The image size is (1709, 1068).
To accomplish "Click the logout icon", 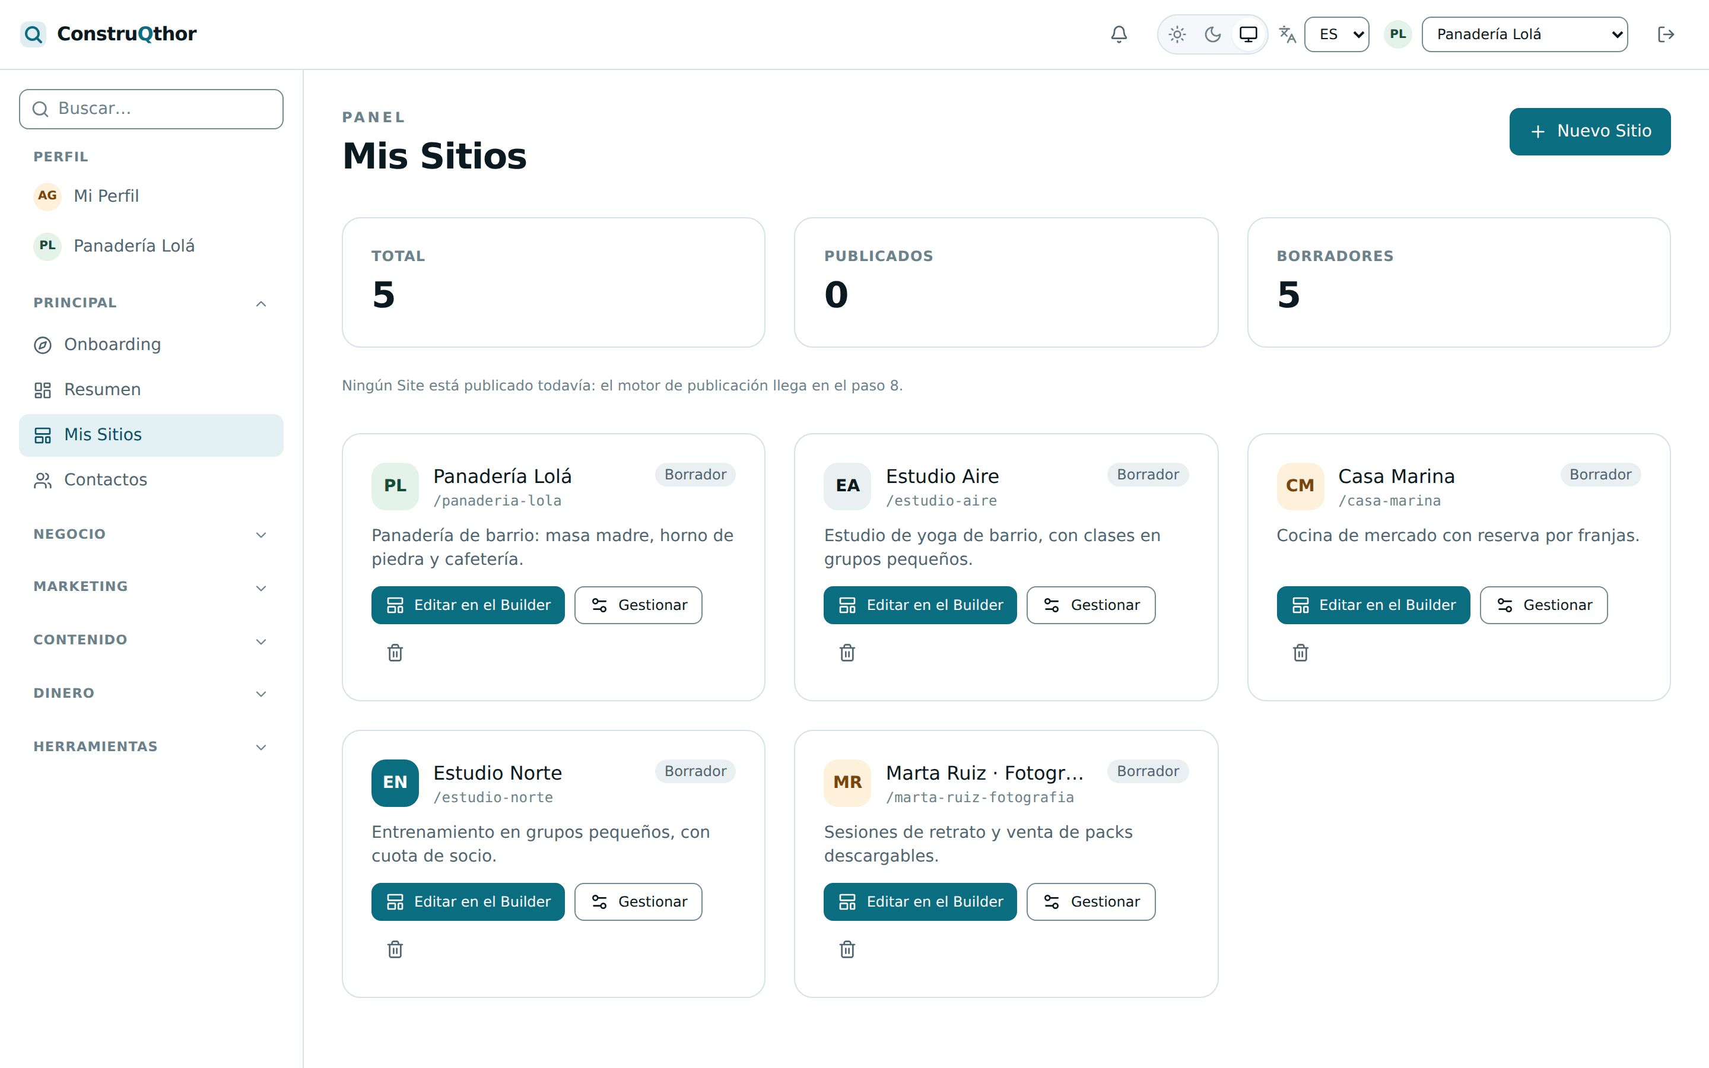I will click(x=1666, y=34).
